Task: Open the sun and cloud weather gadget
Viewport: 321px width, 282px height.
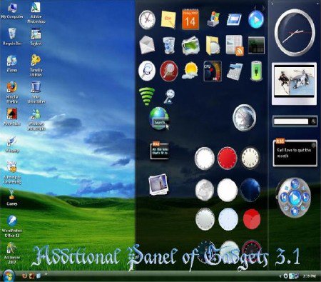Action: click(190, 71)
